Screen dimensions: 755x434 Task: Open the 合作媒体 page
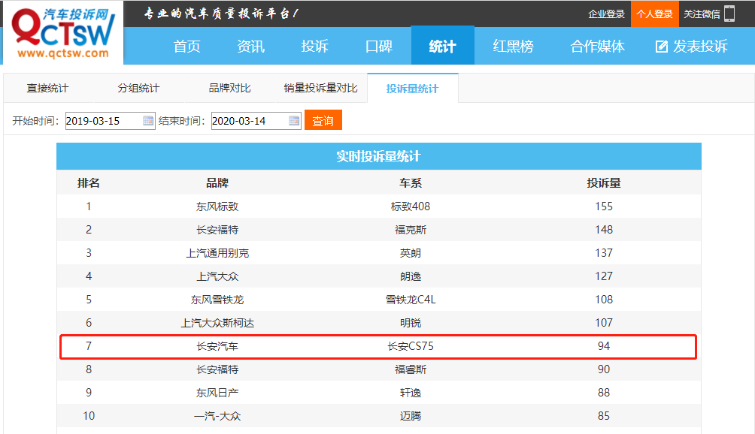click(x=597, y=47)
